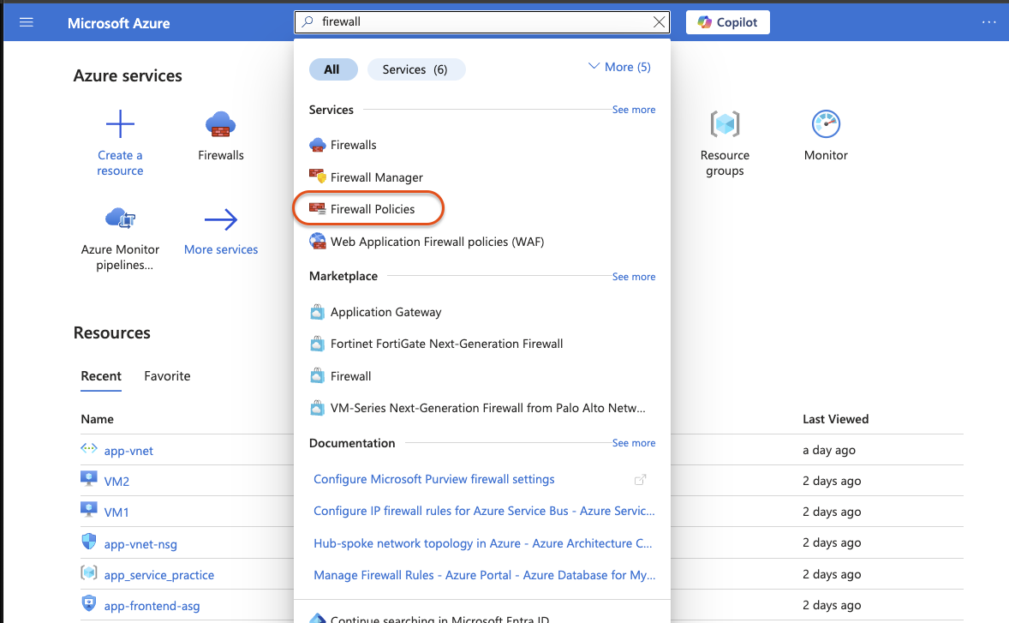1009x623 pixels.
Task: Continue searching in Microsoft Entra ID
Action: (439, 619)
